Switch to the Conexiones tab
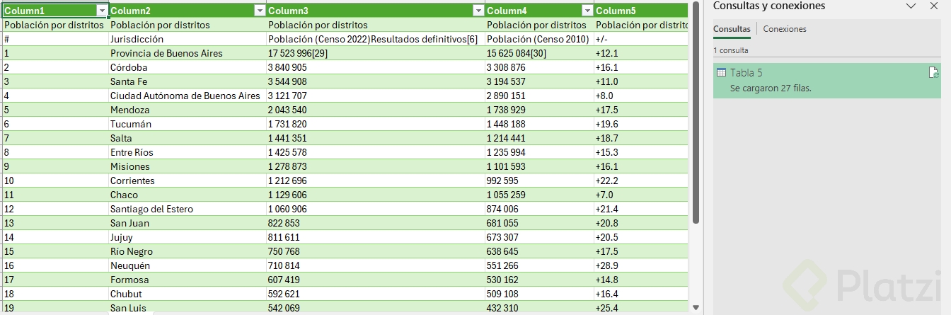The image size is (951, 315). [x=784, y=29]
